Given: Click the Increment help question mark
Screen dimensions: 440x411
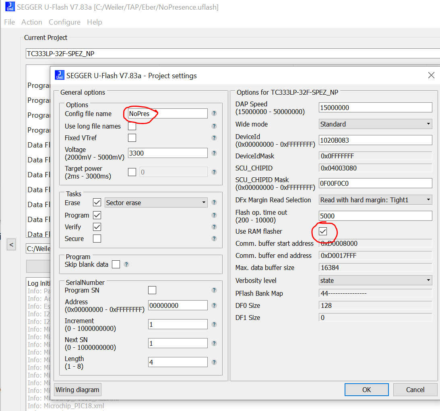Looking at the screenshot, I should (214, 324).
